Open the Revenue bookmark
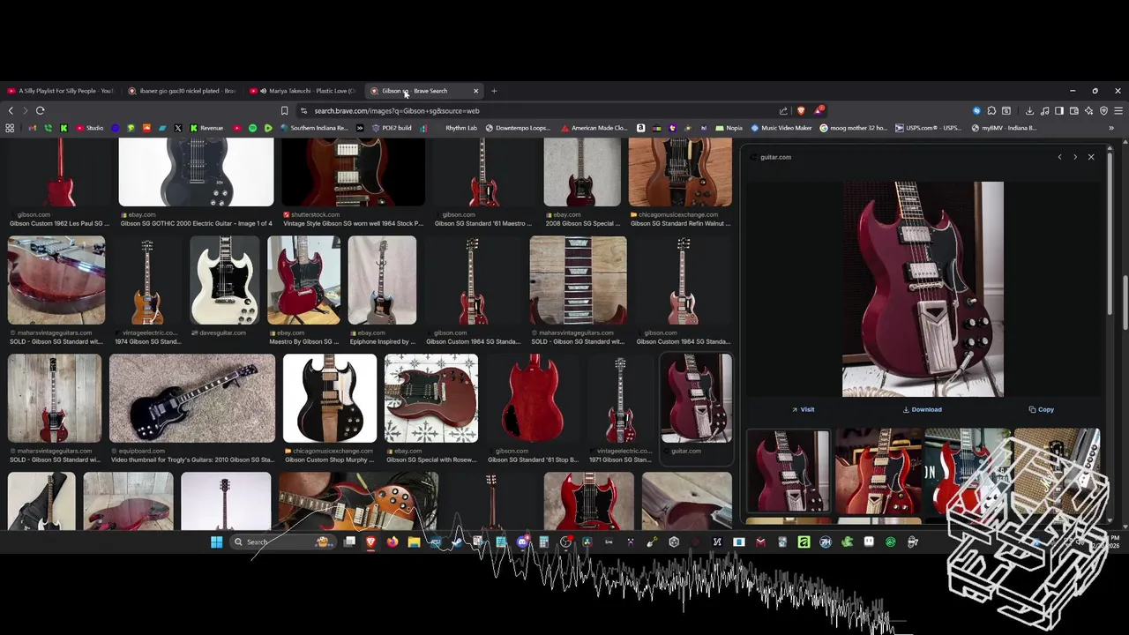 pyautogui.click(x=206, y=128)
